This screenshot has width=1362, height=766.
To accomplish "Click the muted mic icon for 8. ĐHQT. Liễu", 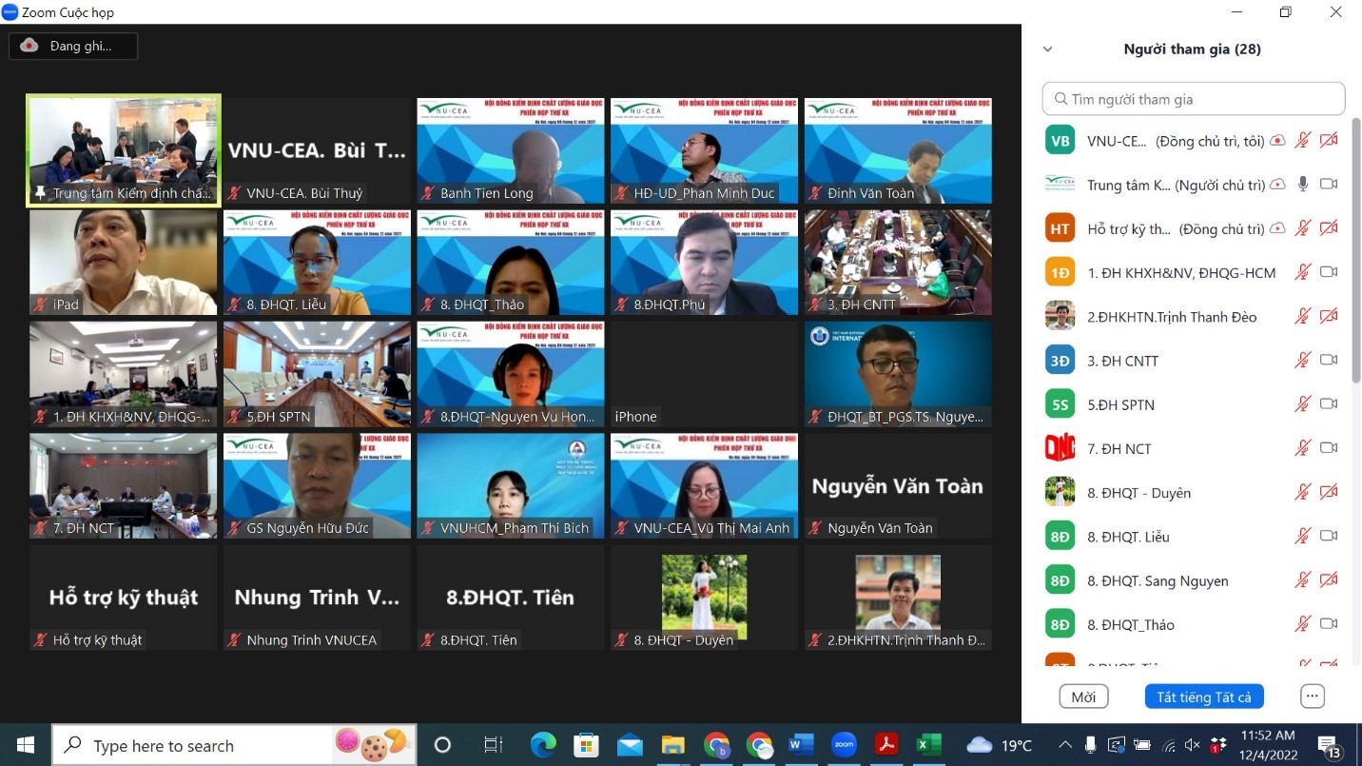I will coord(1303,537).
